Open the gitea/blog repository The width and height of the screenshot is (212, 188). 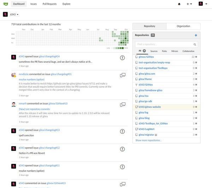tap(144, 118)
